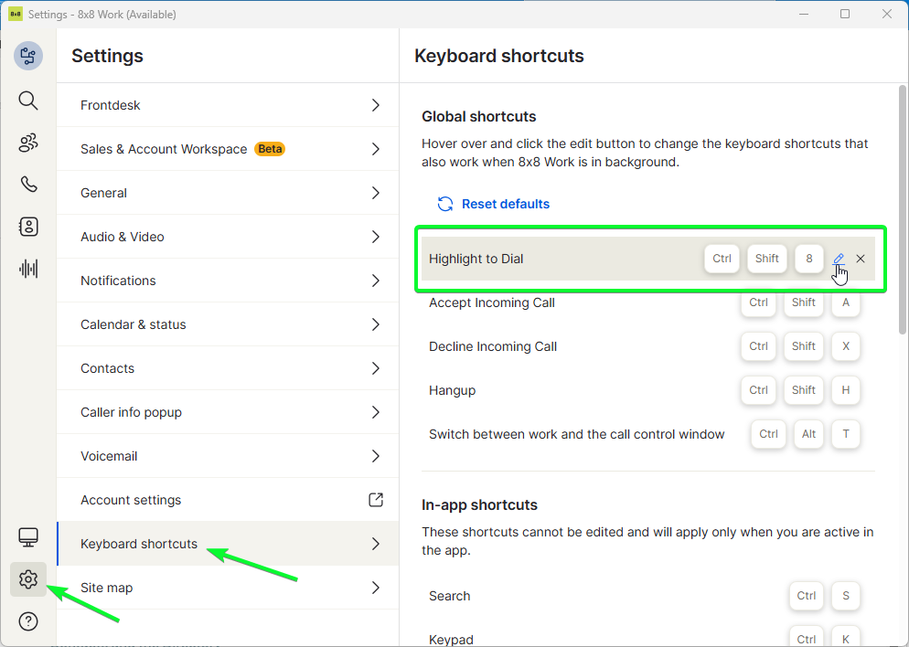
Task: Open Sales & Account Workspace settings
Action: pyautogui.click(x=228, y=149)
